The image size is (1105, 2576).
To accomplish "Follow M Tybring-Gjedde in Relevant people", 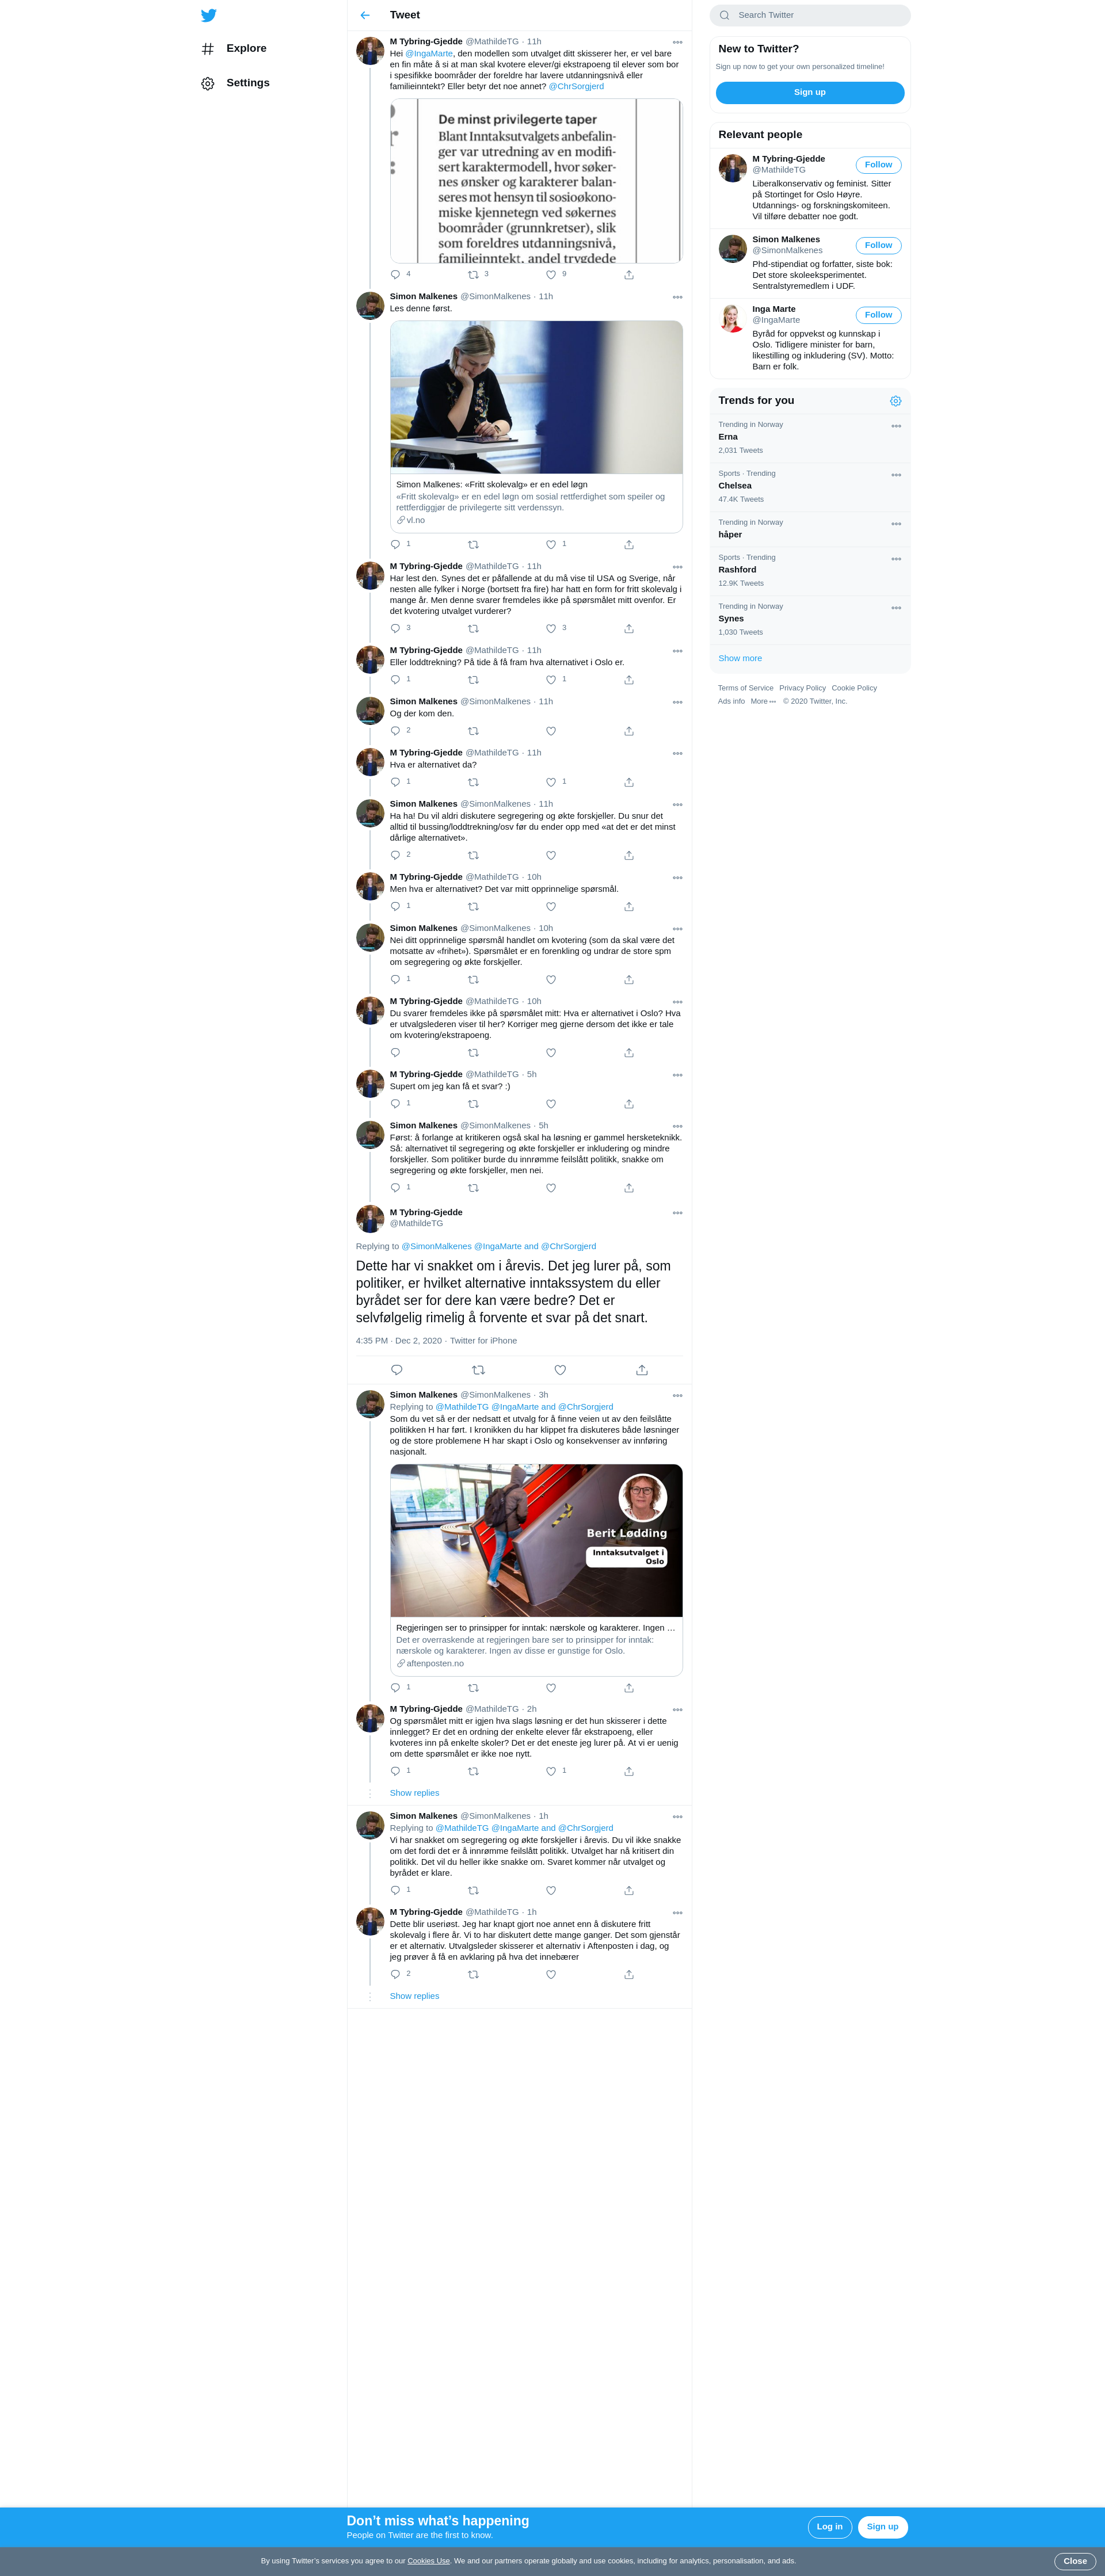I will [x=878, y=165].
